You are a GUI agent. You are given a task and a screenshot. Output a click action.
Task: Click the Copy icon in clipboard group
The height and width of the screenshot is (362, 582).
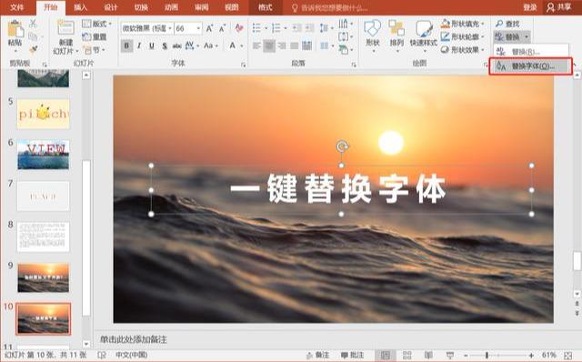pyautogui.click(x=33, y=36)
